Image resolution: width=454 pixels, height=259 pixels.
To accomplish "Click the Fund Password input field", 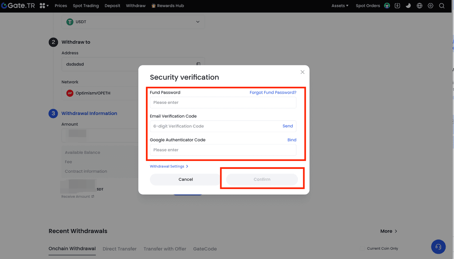I will [x=223, y=103].
